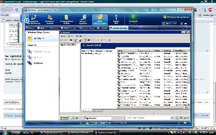
Task: Select the server house icon in sidebar
Action: [30, 38]
